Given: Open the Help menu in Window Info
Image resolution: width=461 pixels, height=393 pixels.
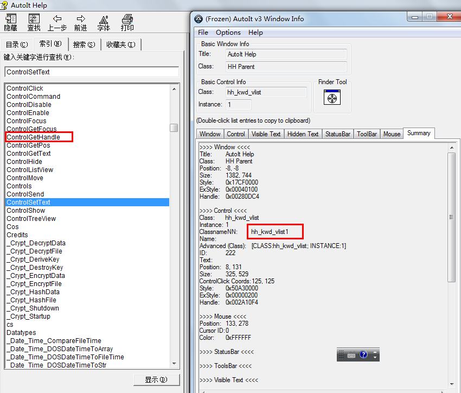Looking at the screenshot, I should 255,33.
